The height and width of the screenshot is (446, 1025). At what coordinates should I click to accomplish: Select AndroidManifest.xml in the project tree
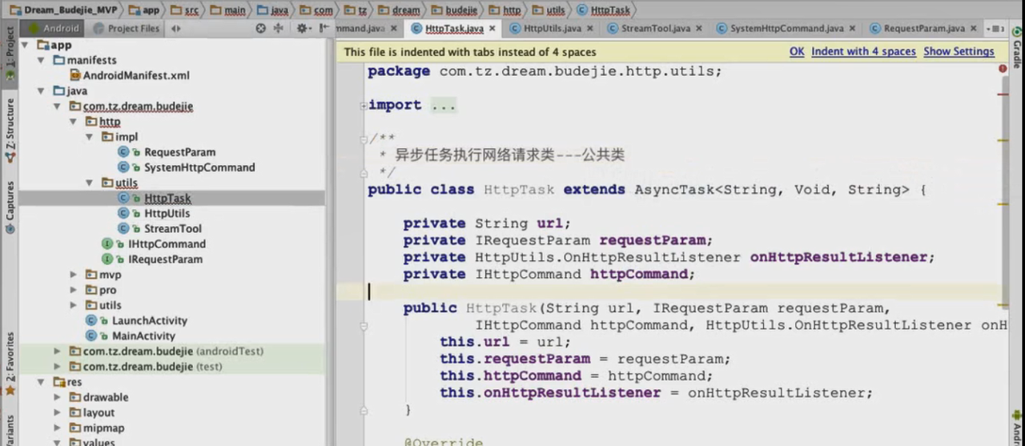(136, 75)
